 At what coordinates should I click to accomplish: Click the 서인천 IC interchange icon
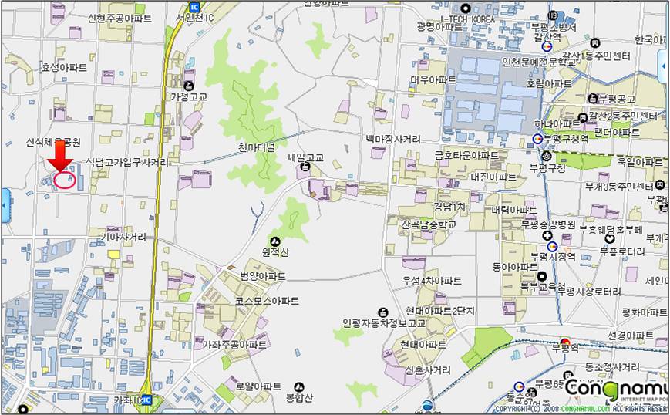pyautogui.click(x=183, y=4)
